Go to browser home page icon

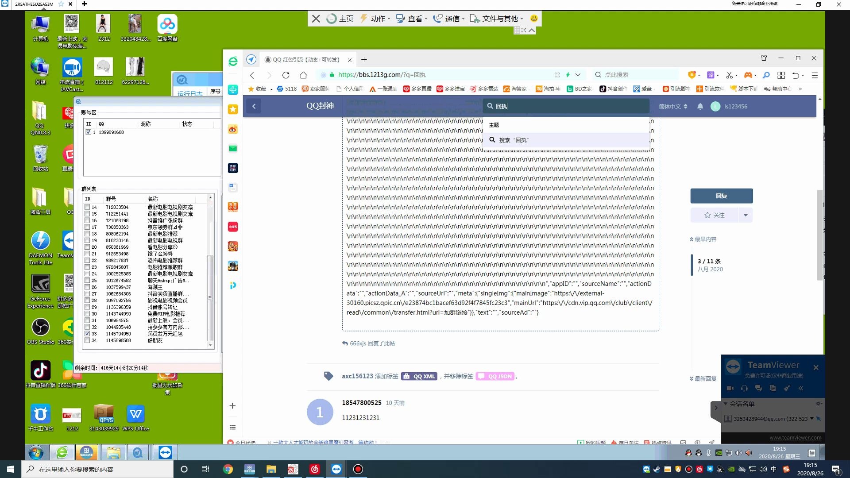click(303, 75)
